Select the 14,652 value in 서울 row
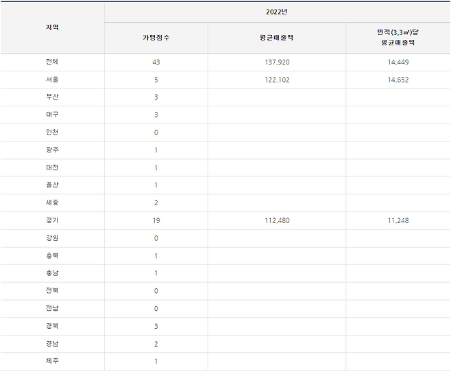The height and width of the screenshot is (372, 451). point(398,80)
